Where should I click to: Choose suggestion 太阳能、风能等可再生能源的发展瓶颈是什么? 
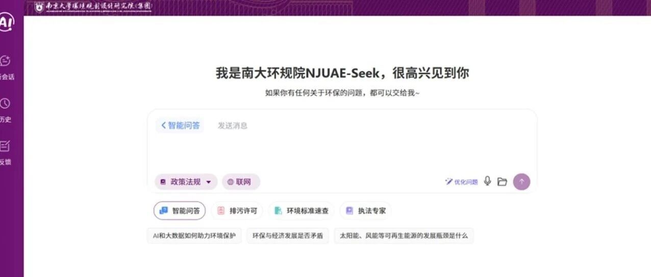pos(404,236)
